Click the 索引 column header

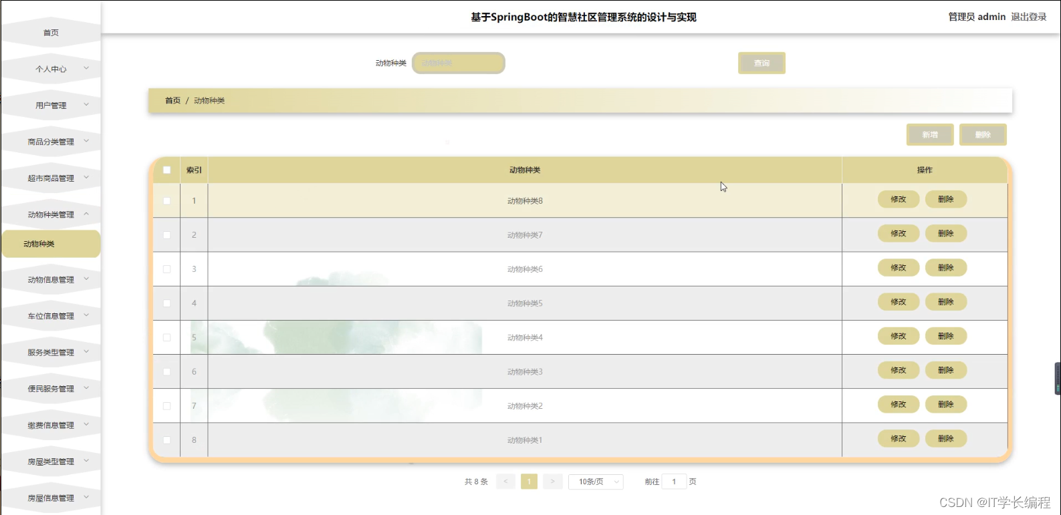coord(194,170)
